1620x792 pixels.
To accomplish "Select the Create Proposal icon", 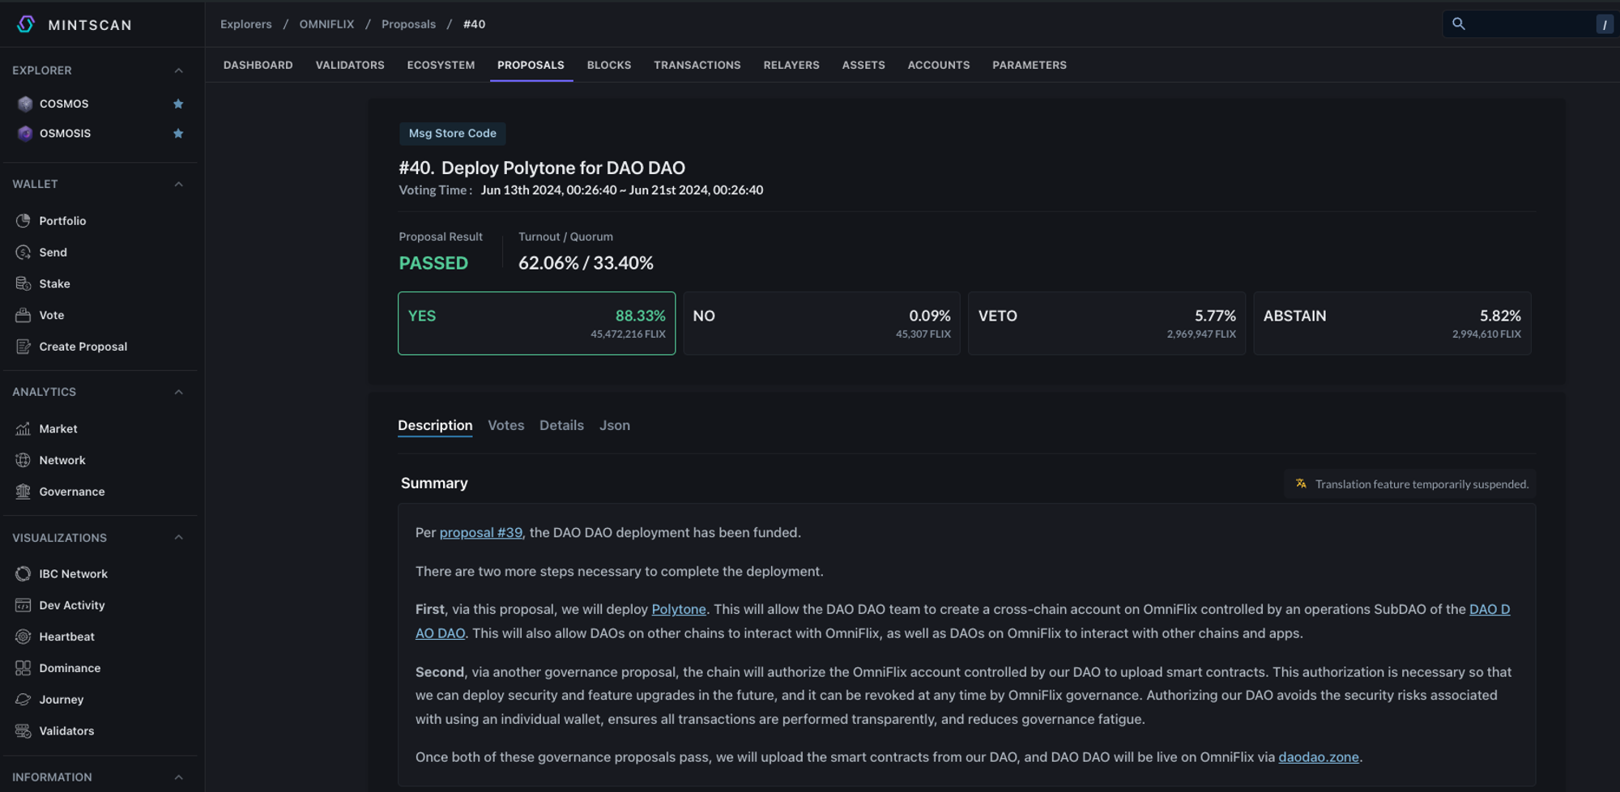I will [23, 347].
